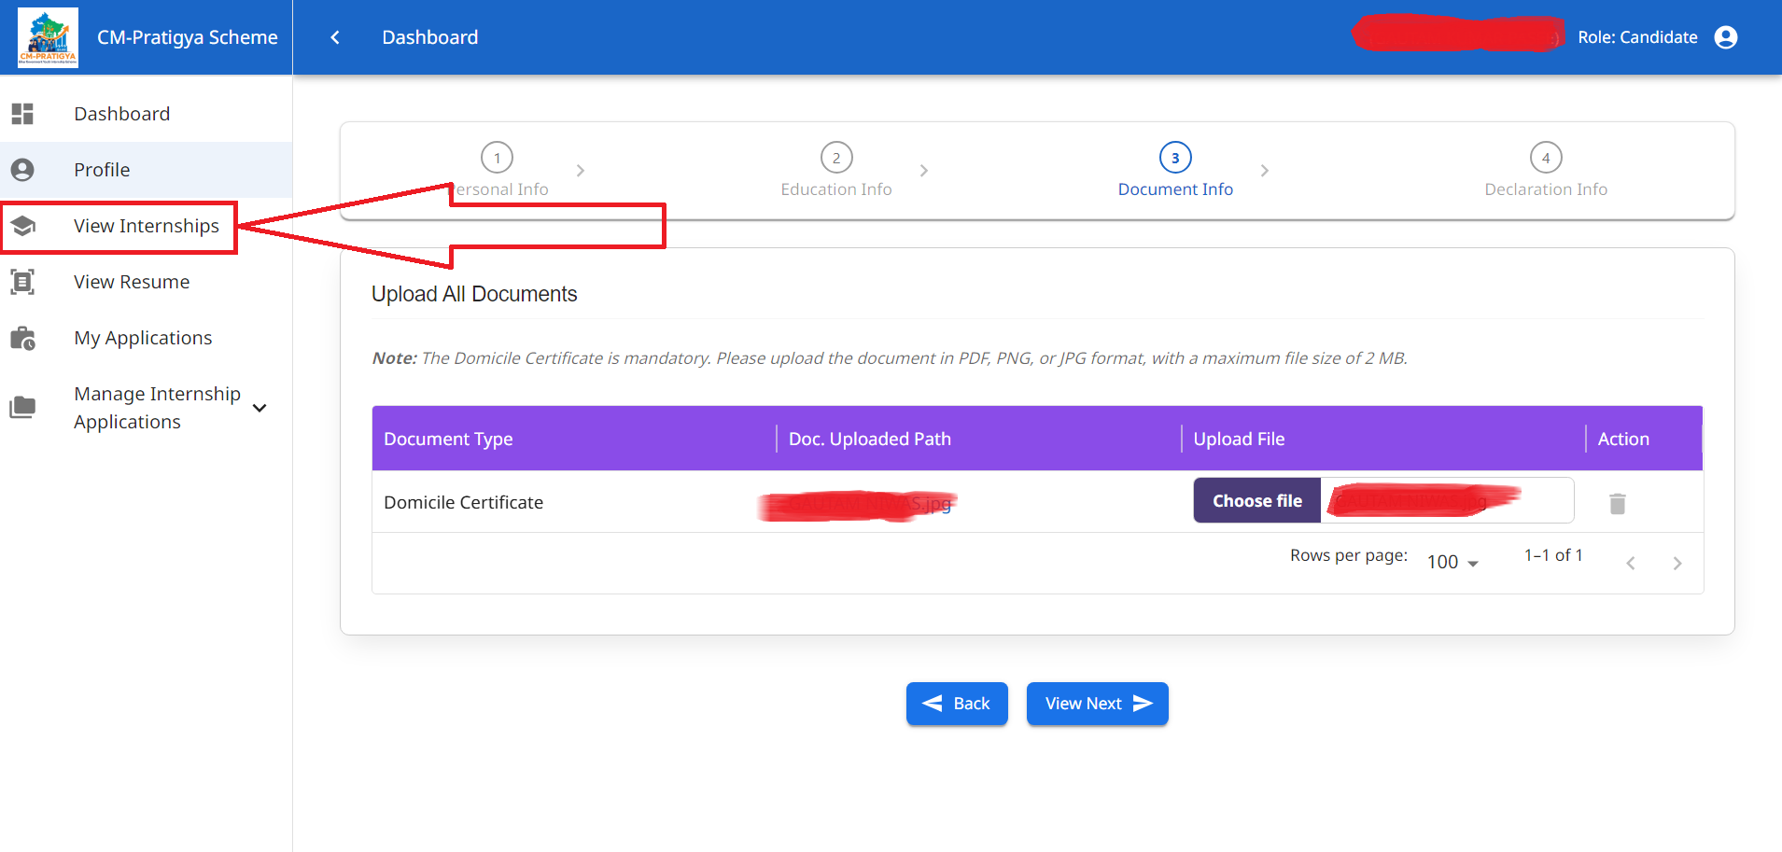
Task: Expand Manage Internship Applications submenu
Action: click(260, 408)
